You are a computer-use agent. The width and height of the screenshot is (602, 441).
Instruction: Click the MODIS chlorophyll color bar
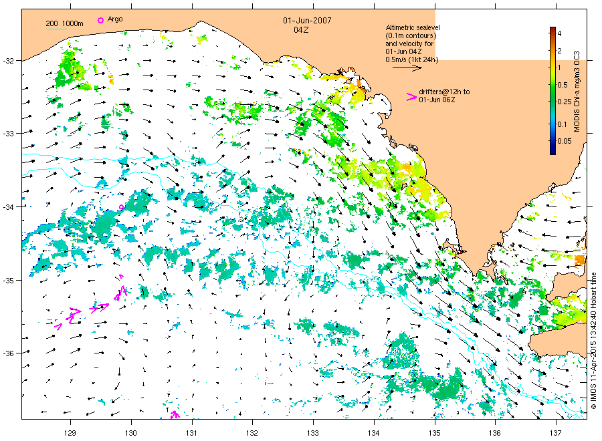(553, 91)
